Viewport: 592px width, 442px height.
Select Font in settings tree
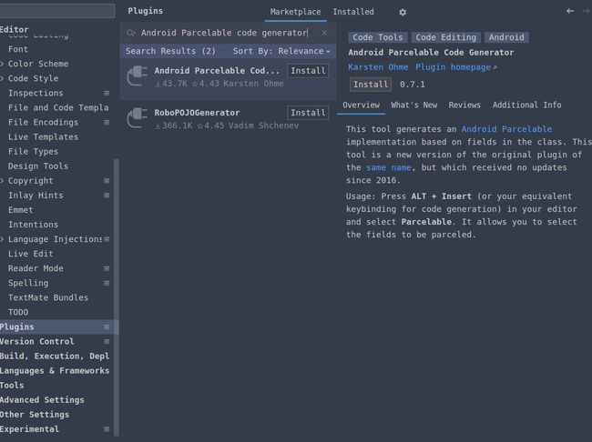point(17,49)
